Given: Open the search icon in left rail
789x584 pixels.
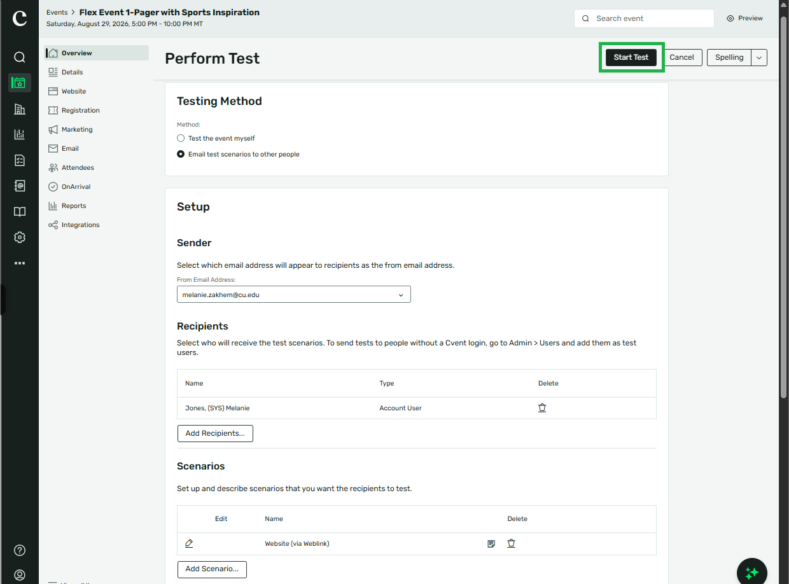Looking at the screenshot, I should (x=20, y=57).
